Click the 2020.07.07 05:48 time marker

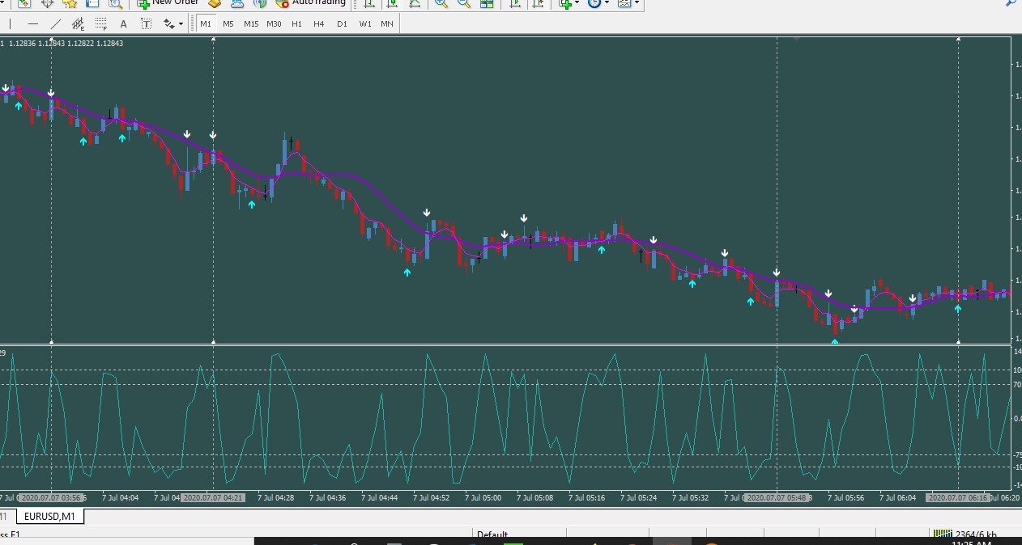776,498
